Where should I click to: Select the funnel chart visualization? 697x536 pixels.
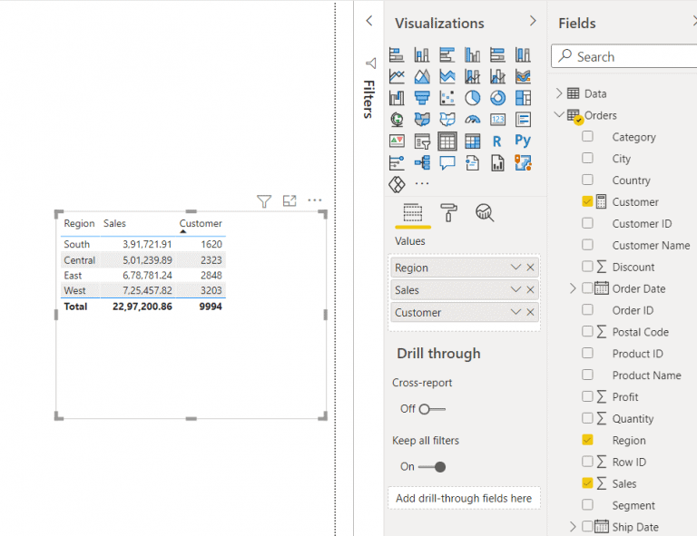[x=422, y=98]
